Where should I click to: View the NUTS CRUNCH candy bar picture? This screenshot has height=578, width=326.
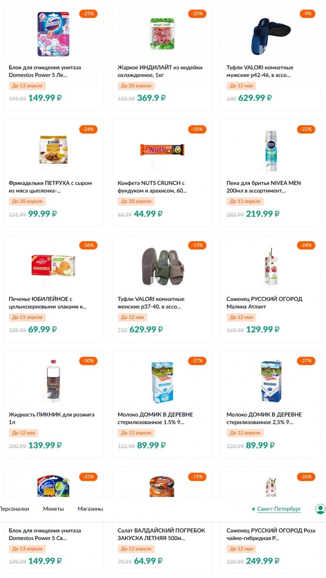162,150
